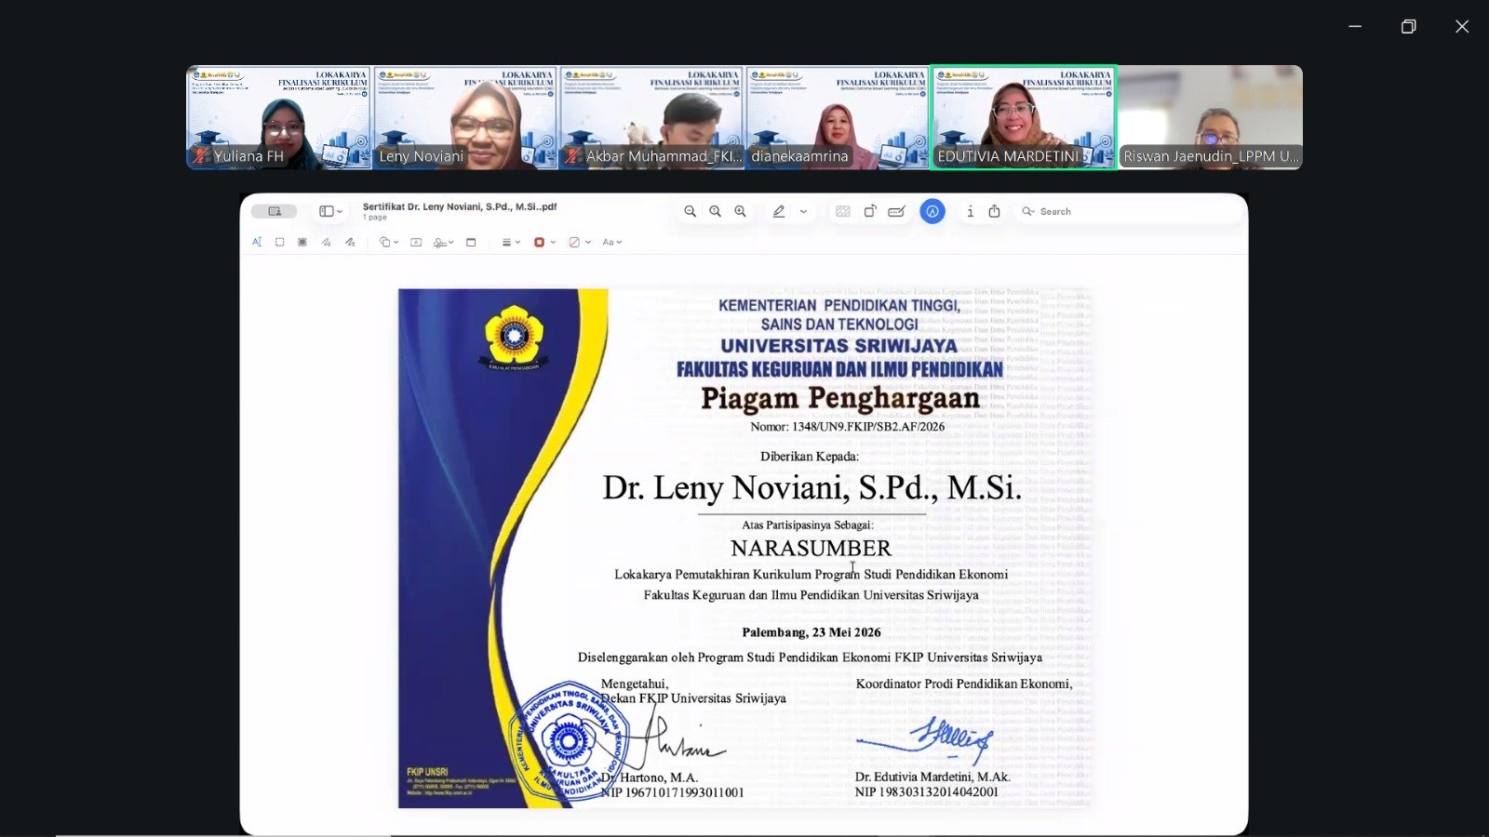Open the fill color swatch

579,242
